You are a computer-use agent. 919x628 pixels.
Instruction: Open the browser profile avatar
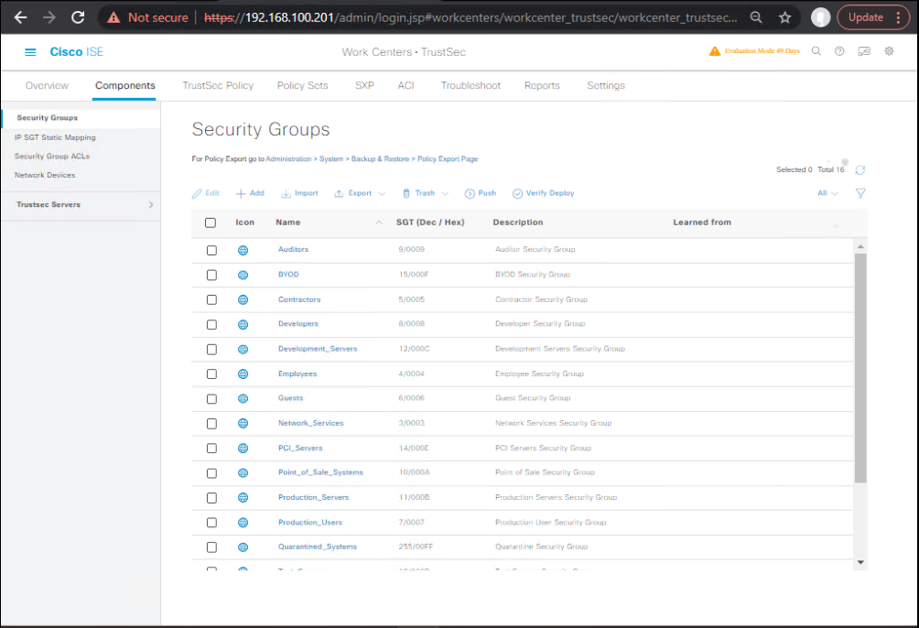[820, 17]
